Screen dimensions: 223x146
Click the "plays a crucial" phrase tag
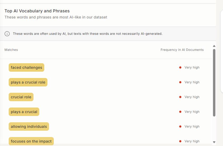[x=24, y=112]
